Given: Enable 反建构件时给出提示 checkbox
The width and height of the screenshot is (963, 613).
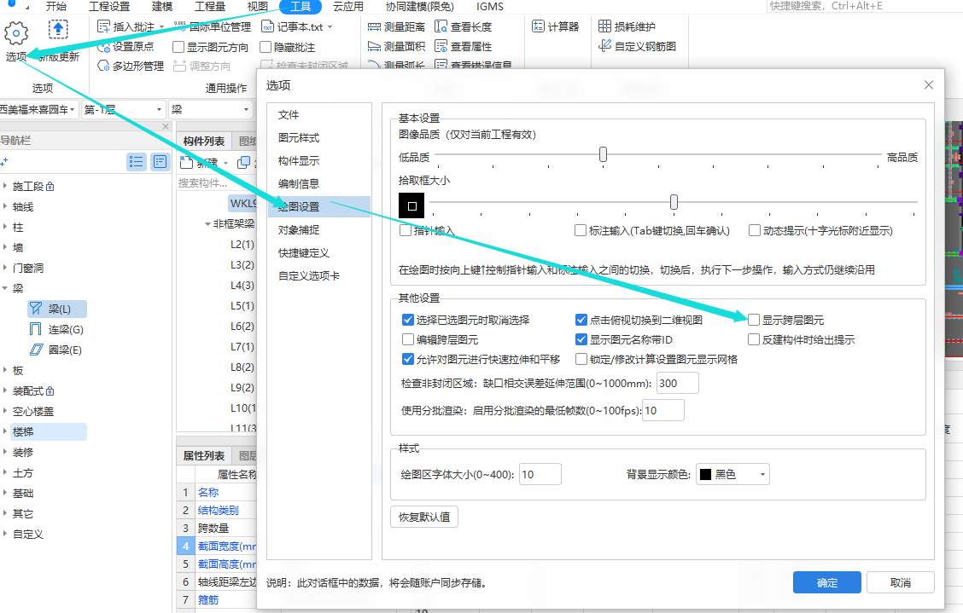Looking at the screenshot, I should (x=754, y=339).
